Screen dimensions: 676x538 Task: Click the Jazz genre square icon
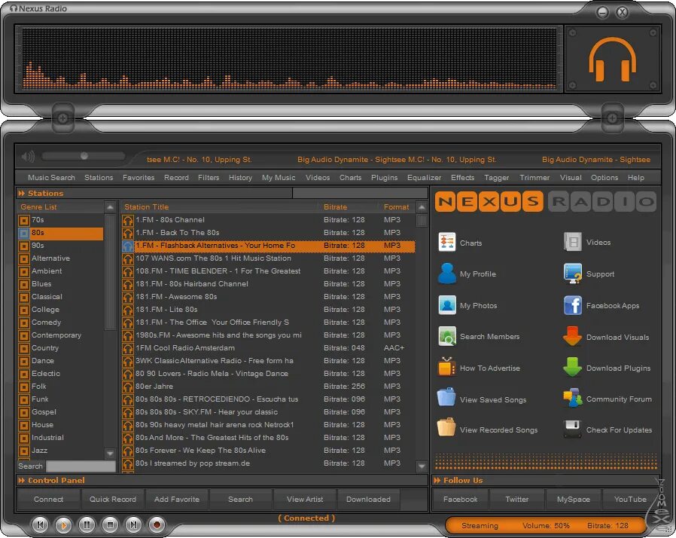tap(24, 451)
